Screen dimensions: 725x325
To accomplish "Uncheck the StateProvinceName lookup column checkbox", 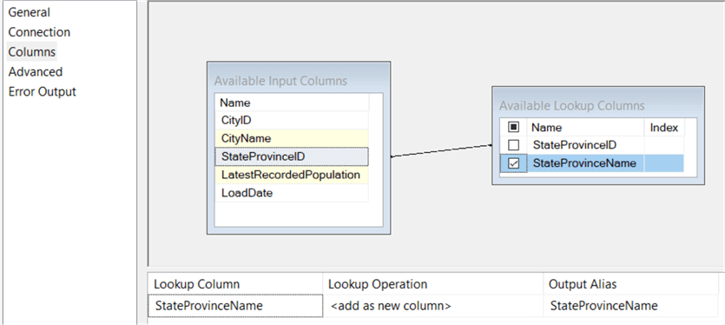I will point(514,163).
